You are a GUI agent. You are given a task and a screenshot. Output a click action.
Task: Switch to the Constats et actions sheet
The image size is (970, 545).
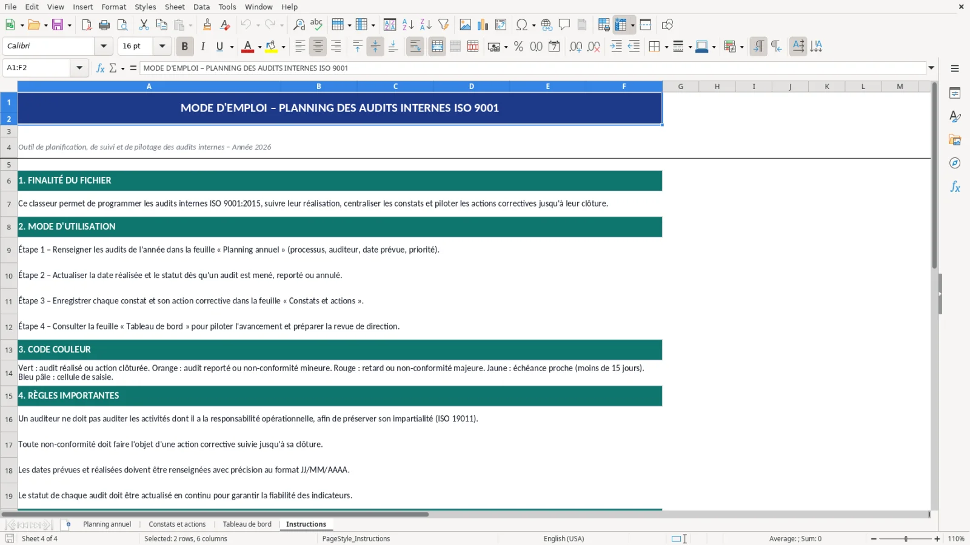coord(177,524)
